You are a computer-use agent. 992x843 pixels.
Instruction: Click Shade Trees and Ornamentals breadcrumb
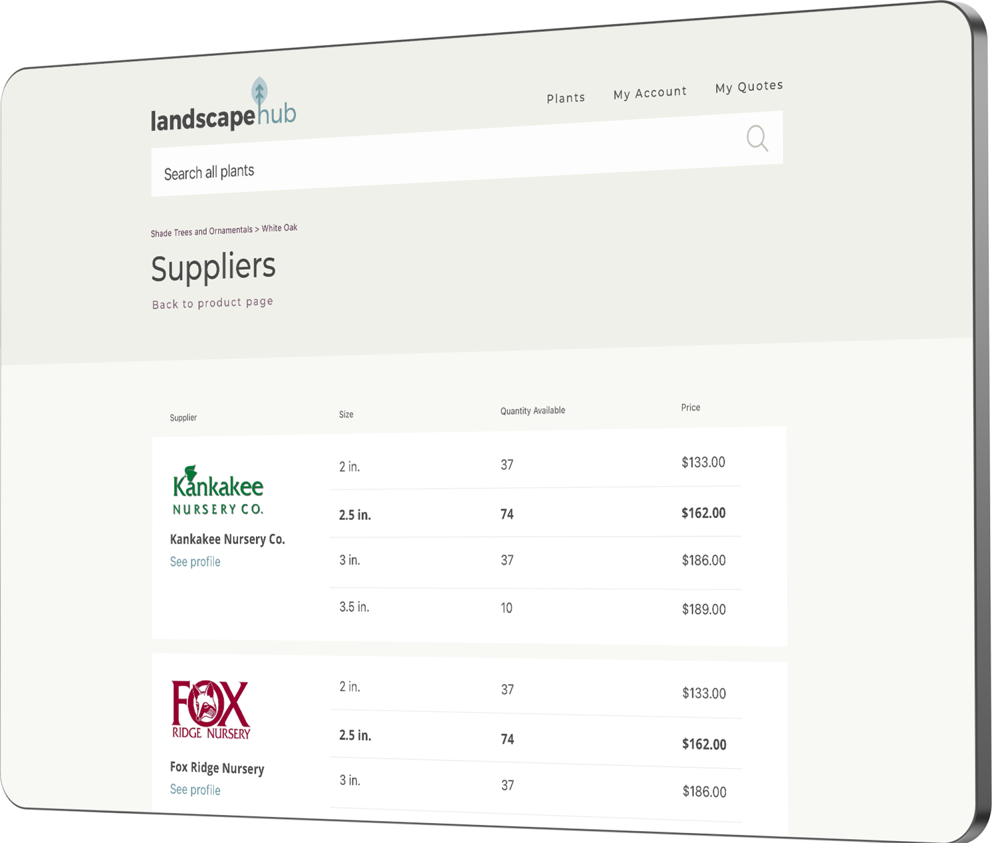coord(201,231)
